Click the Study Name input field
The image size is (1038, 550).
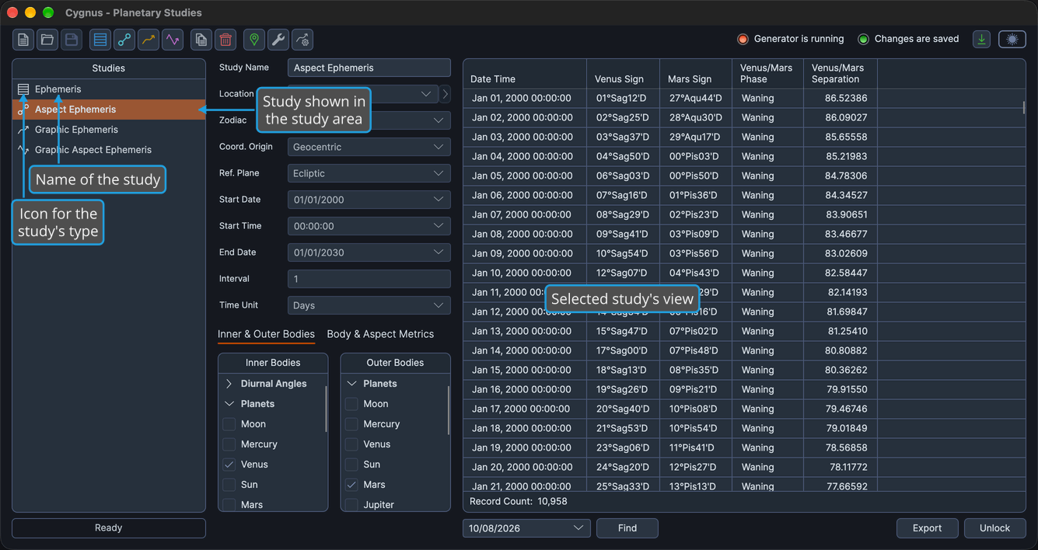(x=369, y=68)
